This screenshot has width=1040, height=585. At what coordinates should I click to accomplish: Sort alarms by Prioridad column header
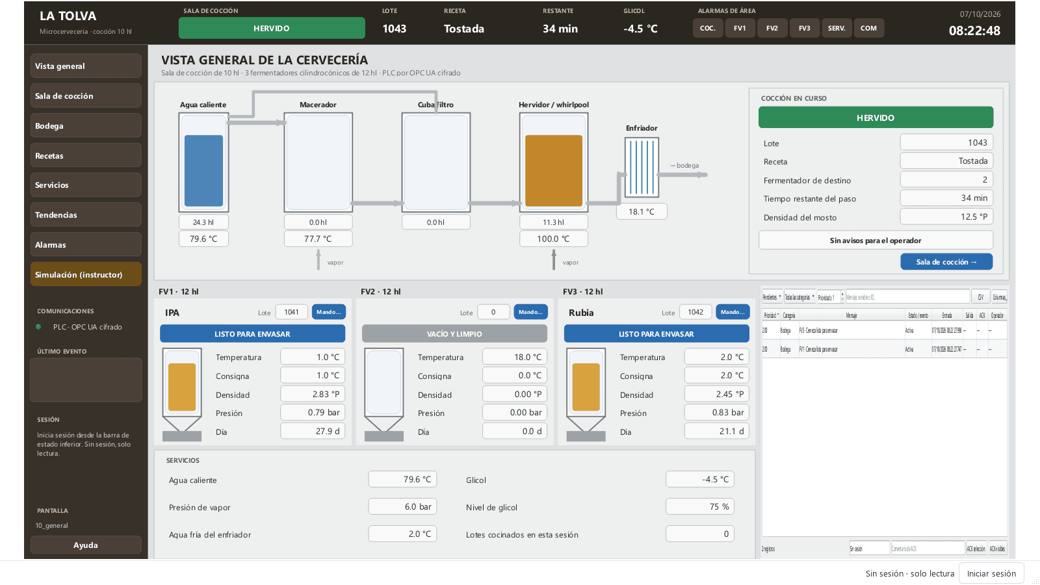[771, 315]
